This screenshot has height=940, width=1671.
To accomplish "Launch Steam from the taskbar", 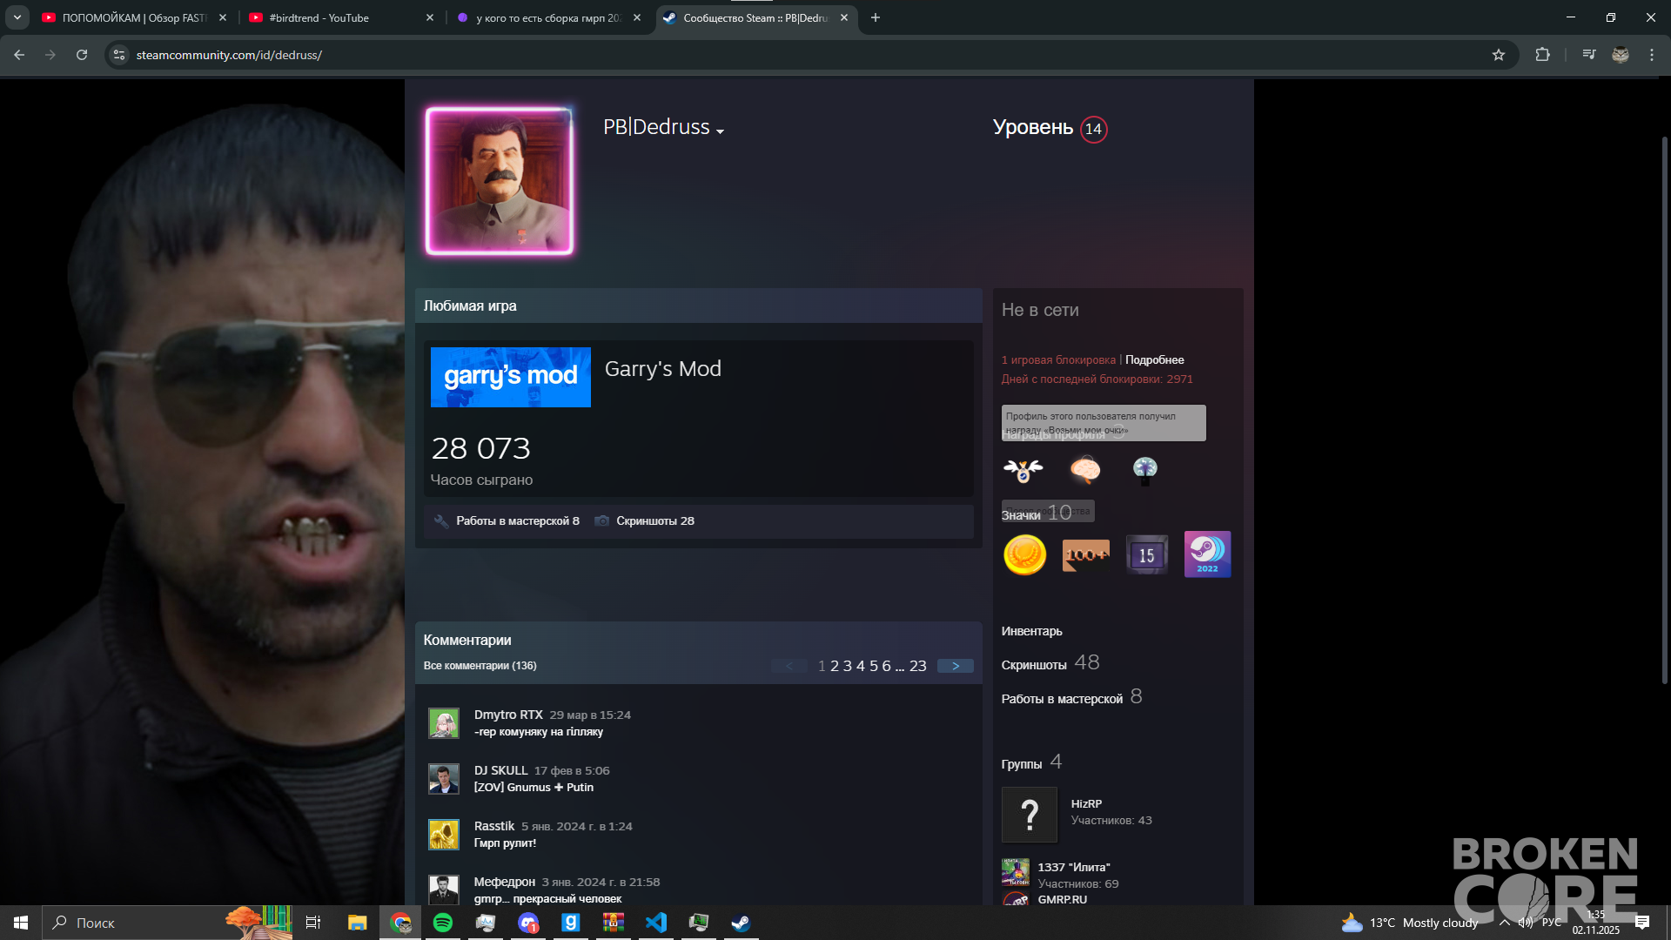I will pyautogui.click(x=741, y=923).
